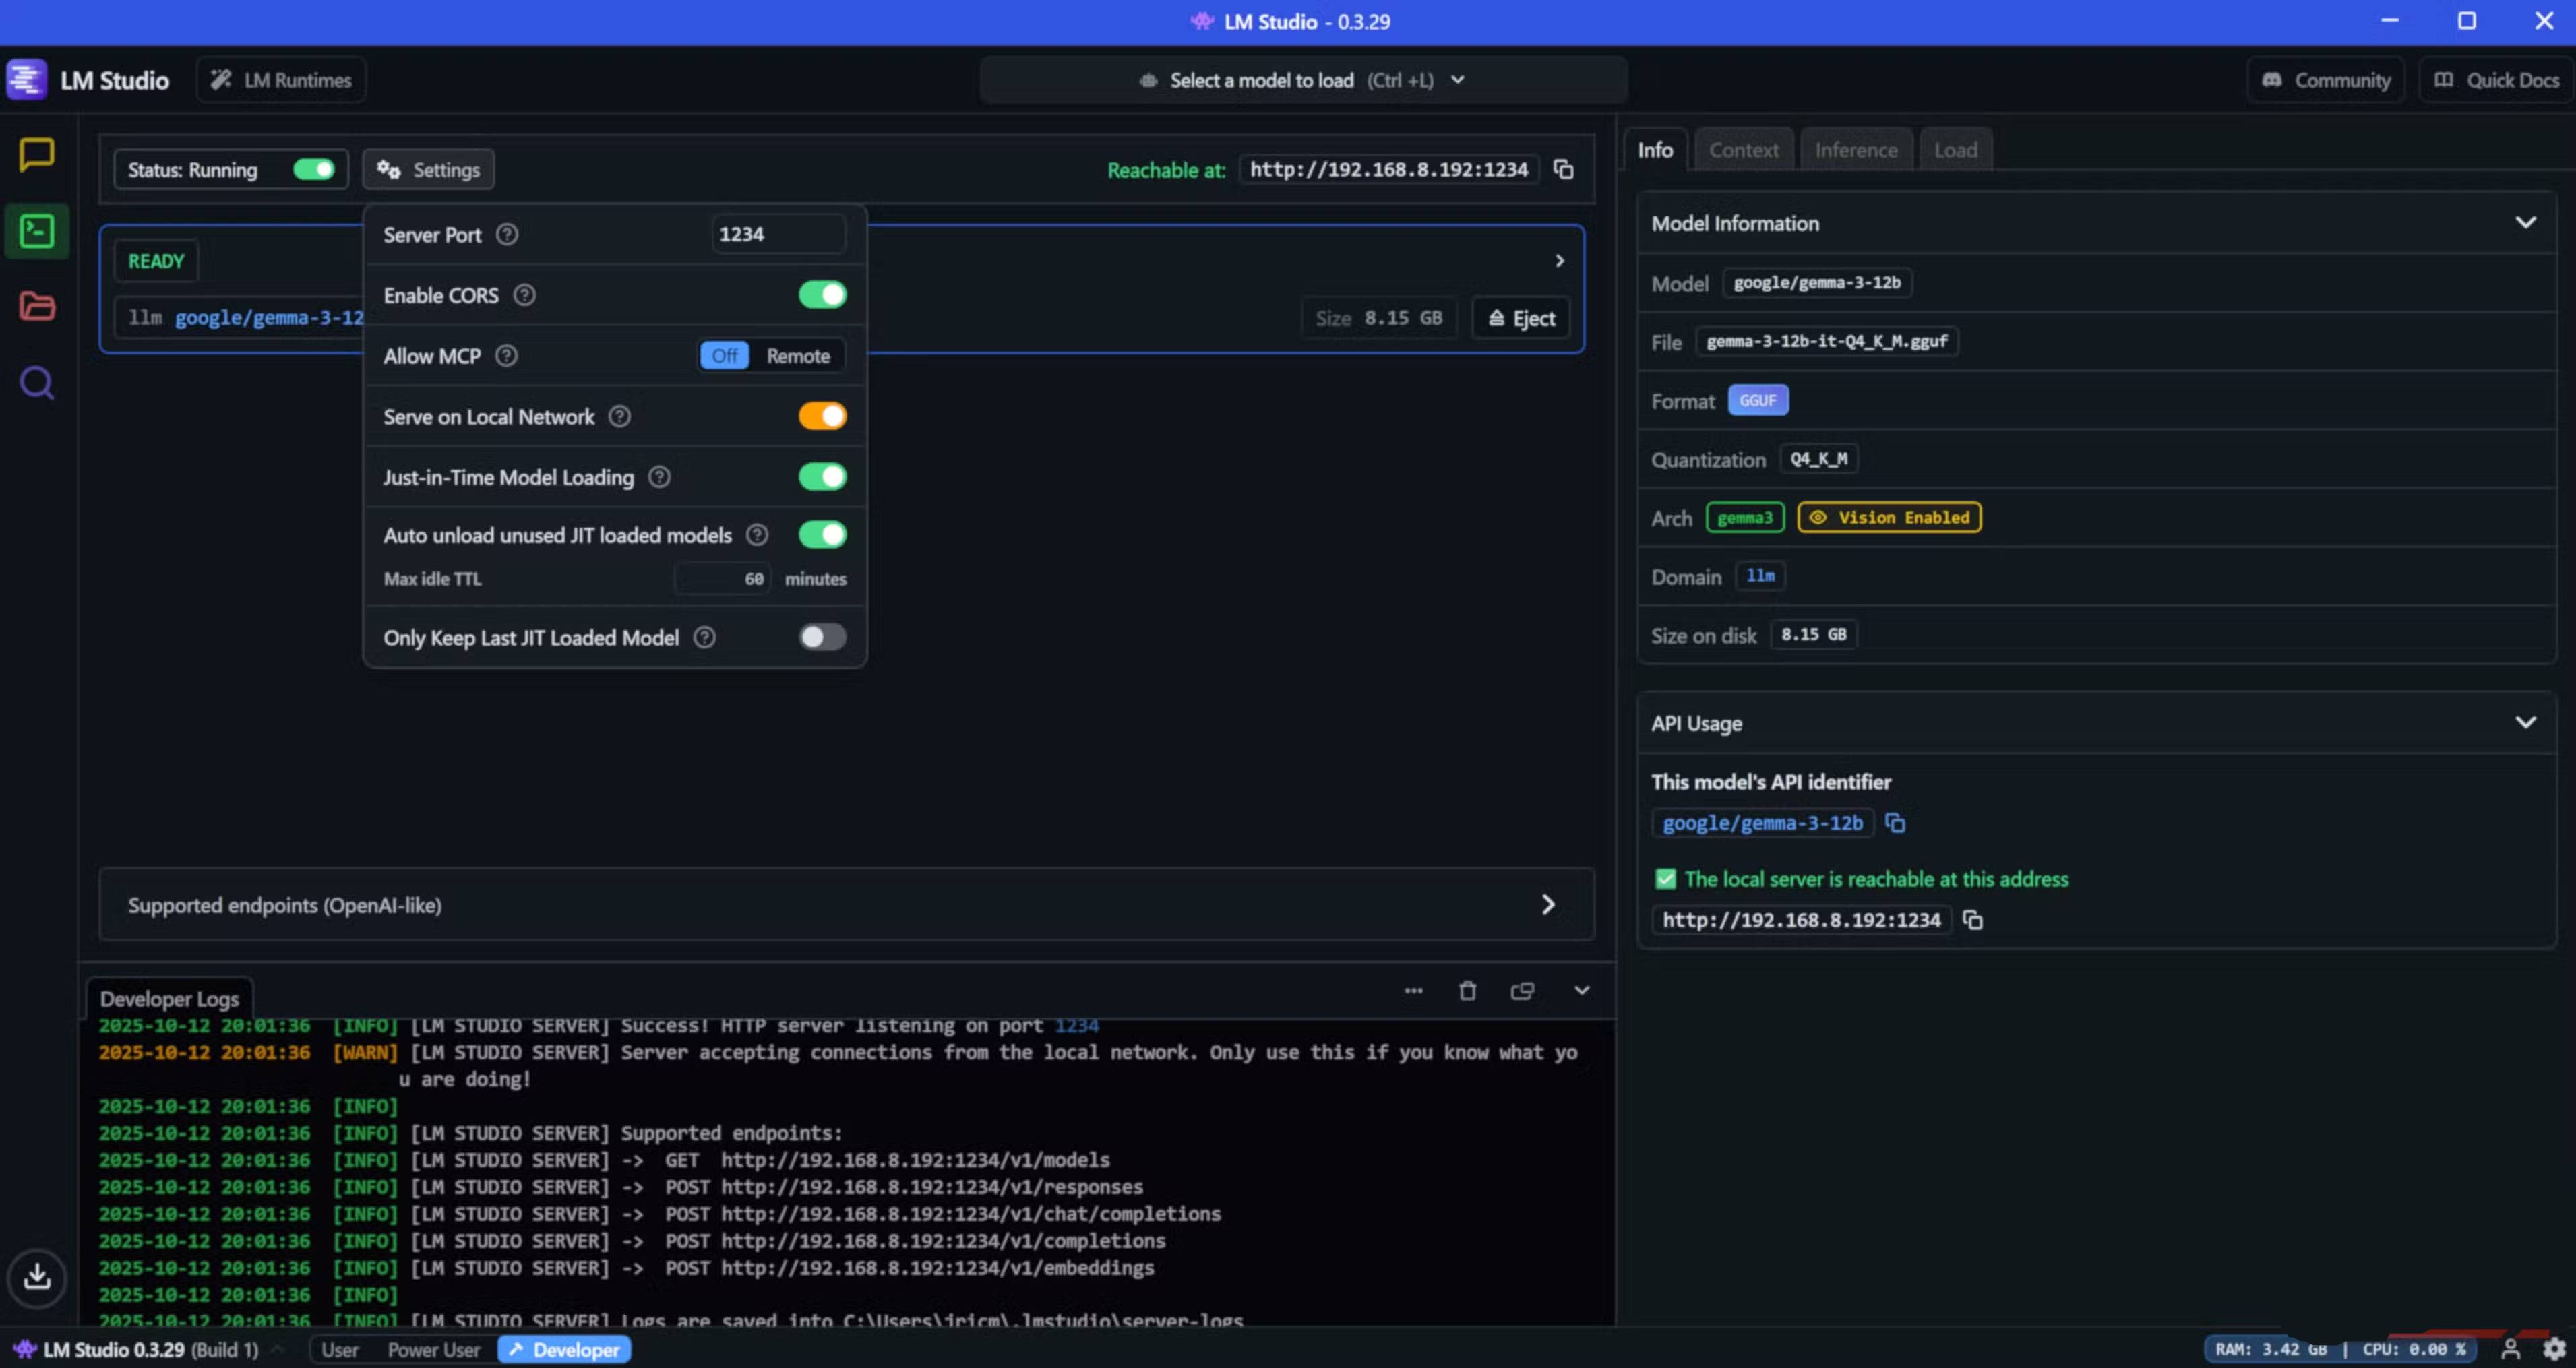2576x1368 pixels.
Task: Expand Supported endpoints (OpenAI-like) section
Action: pos(1547,905)
